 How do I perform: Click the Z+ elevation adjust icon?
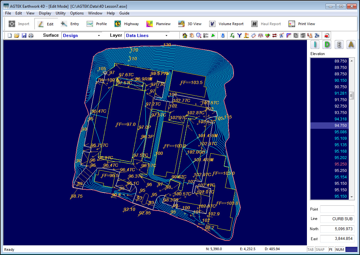[x=317, y=35]
